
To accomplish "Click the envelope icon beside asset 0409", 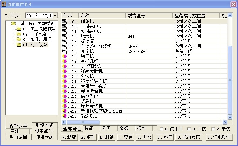I will tap(64, 22).
